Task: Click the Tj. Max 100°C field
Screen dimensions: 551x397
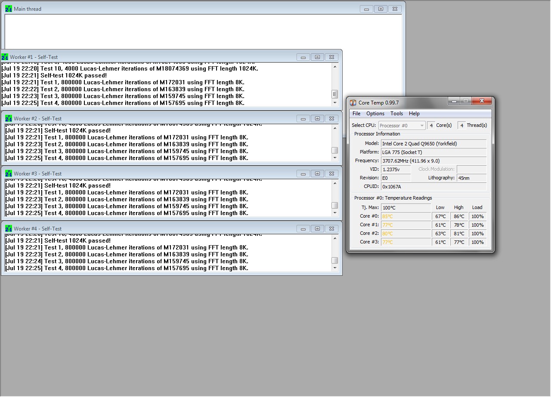Action: 406,208
